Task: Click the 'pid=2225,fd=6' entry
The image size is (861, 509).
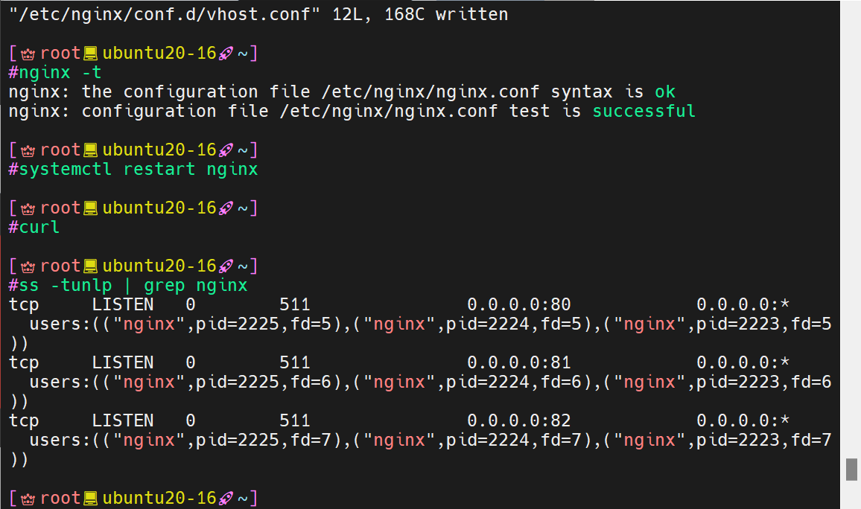Action: pyautogui.click(x=264, y=382)
